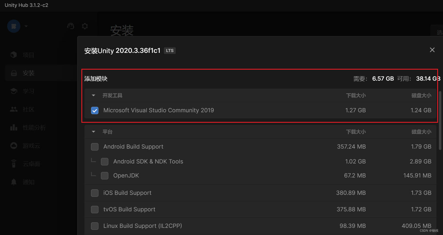Open the 通知 sidebar item
The width and height of the screenshot is (443, 235).
click(x=29, y=182)
